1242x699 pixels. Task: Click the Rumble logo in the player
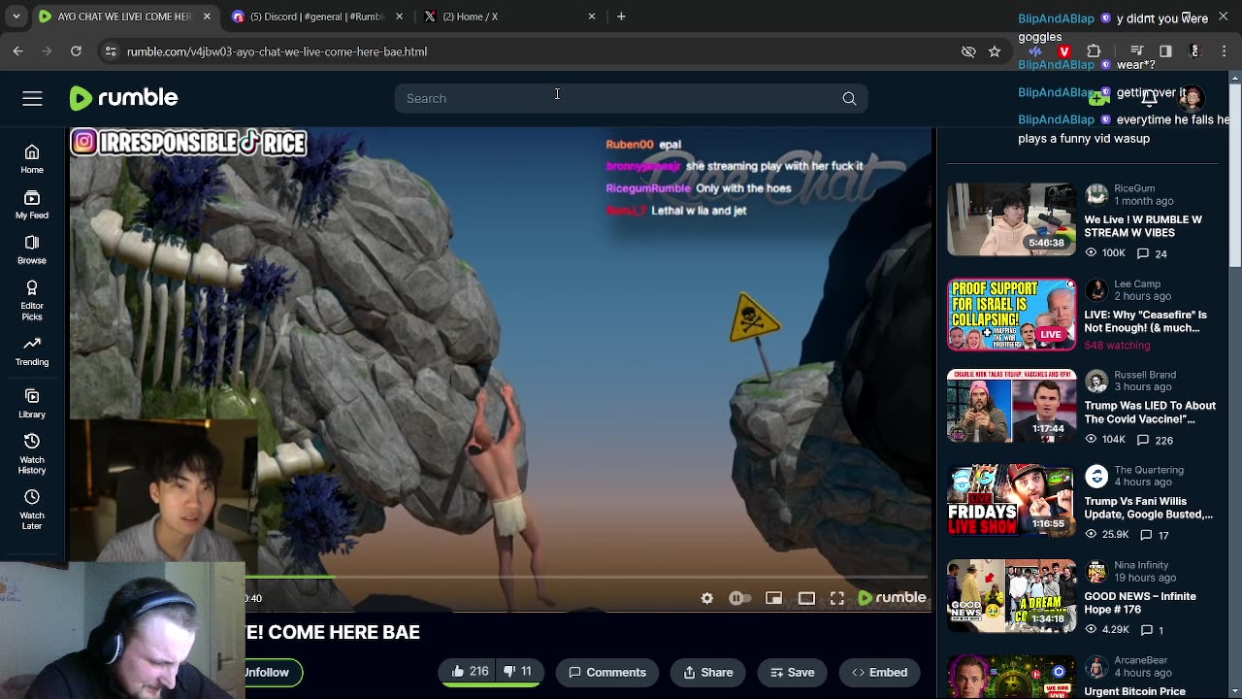click(x=892, y=598)
